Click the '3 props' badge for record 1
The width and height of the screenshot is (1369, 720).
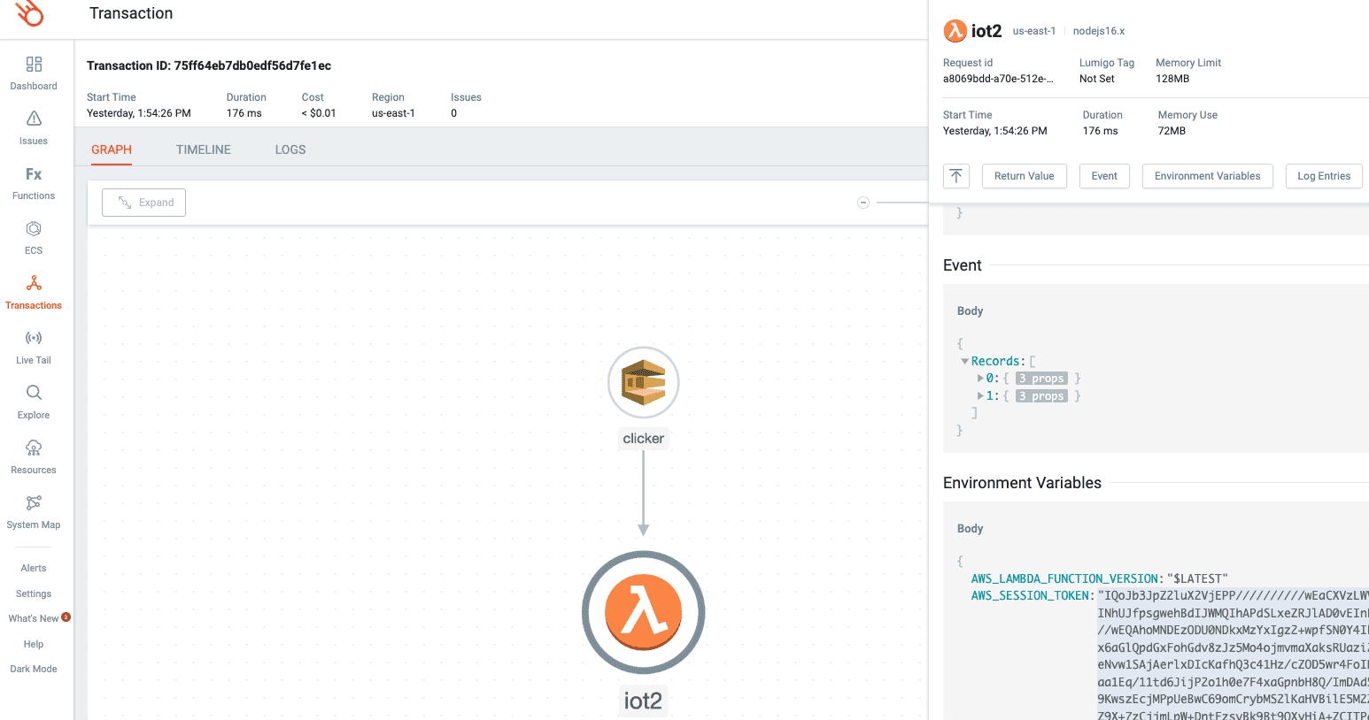1041,396
